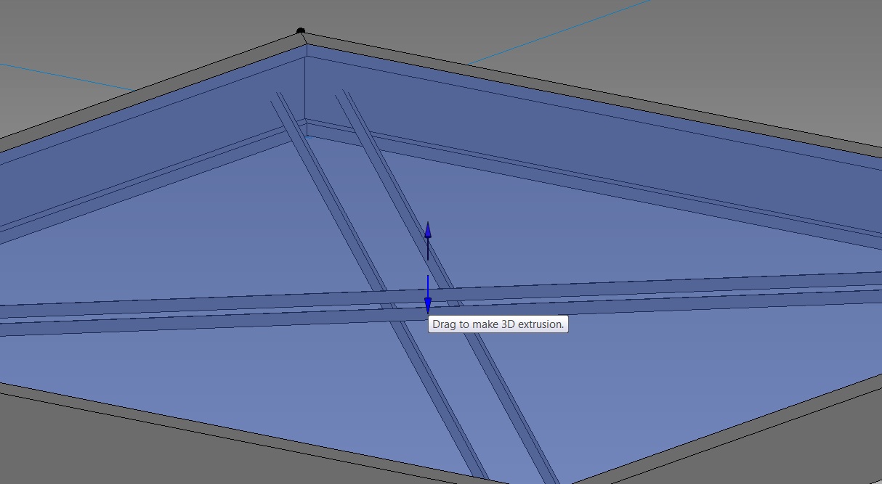This screenshot has width=882, height=484.
Task: Click the midpoint between the two extrusion arrows
Action: pyautogui.click(x=428, y=267)
